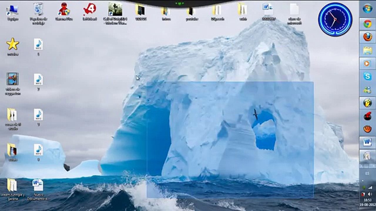Select the 'Nuevo Documento' Word file
This screenshot has width=376, height=211.
coord(38,189)
